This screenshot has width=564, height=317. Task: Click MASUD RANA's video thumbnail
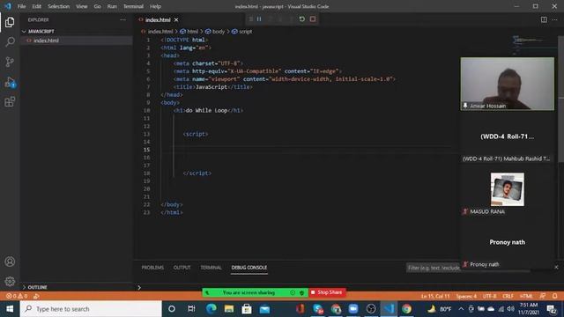[508, 189]
